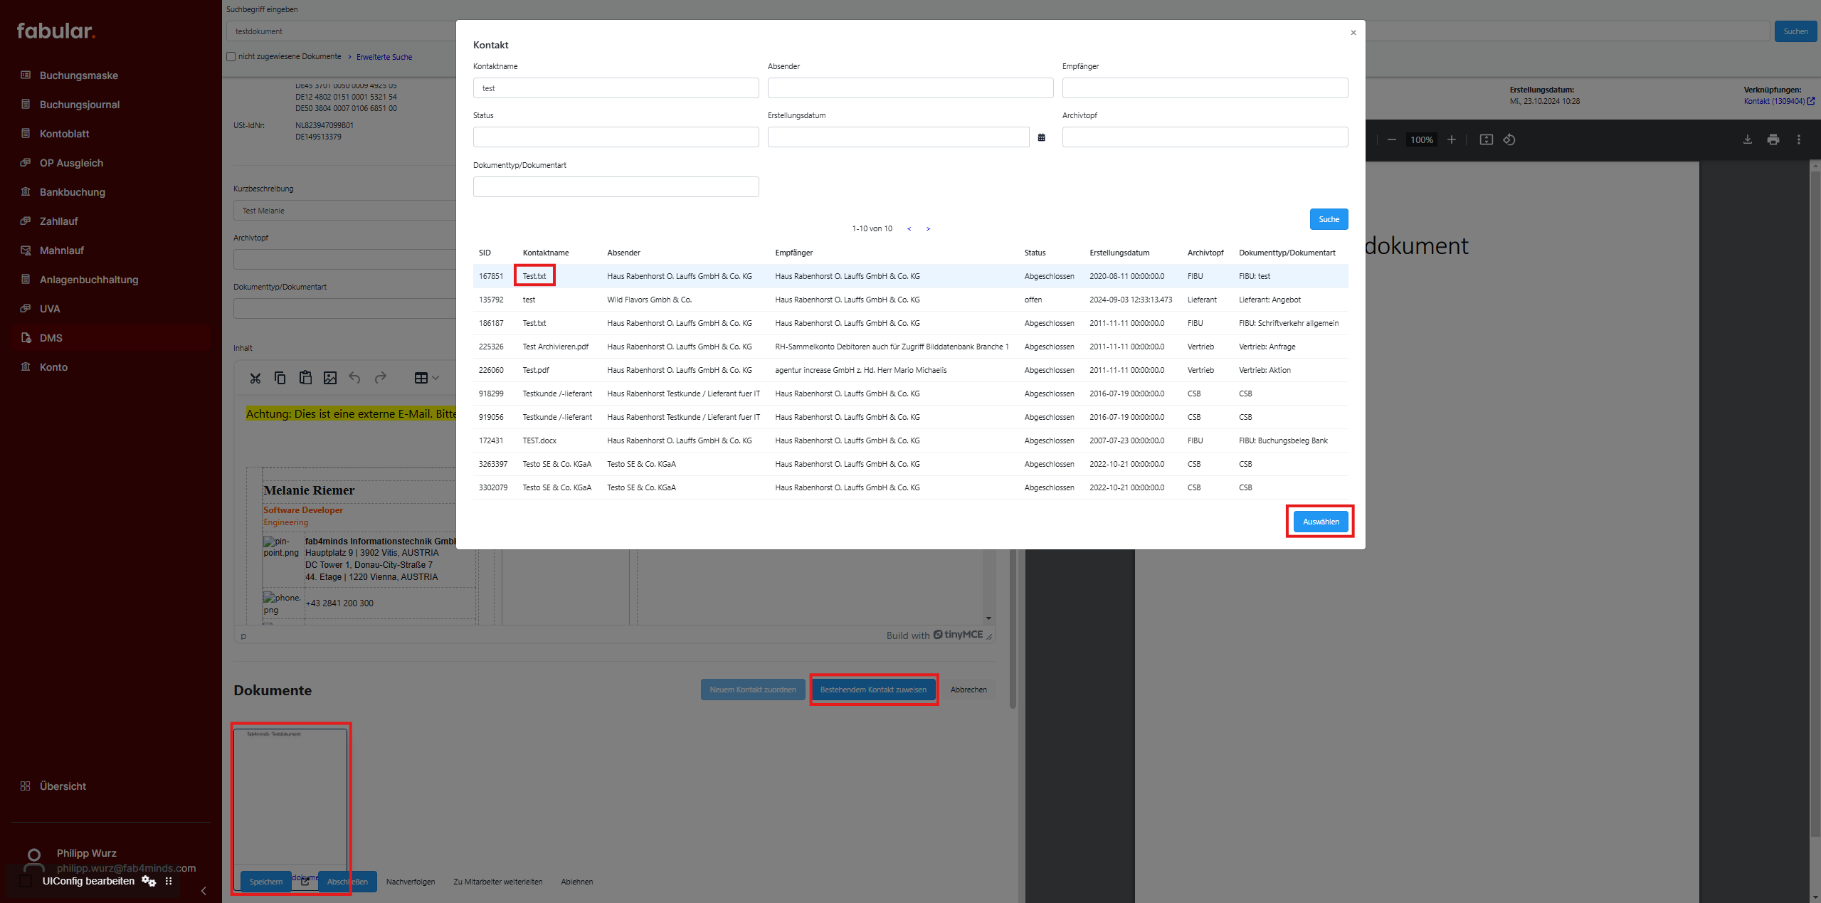This screenshot has width=1821, height=903.
Task: Click the insert image icon in the editor toolbar
Action: (x=330, y=378)
